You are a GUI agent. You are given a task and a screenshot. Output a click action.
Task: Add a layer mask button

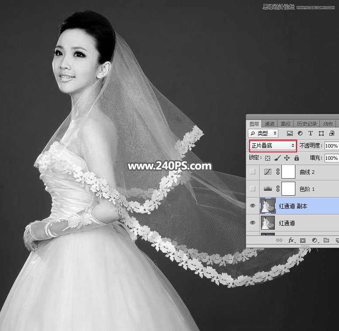point(303,240)
